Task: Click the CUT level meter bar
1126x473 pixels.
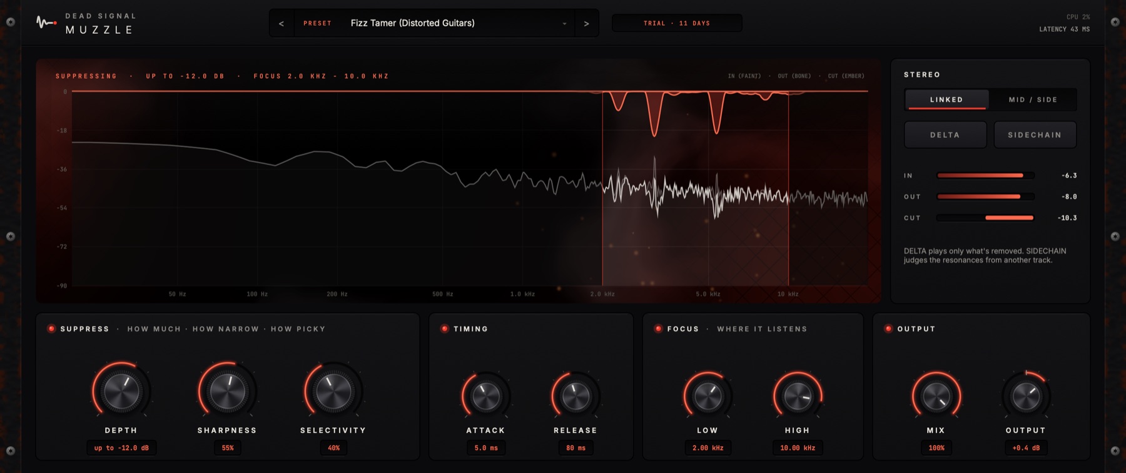Action: pos(985,218)
